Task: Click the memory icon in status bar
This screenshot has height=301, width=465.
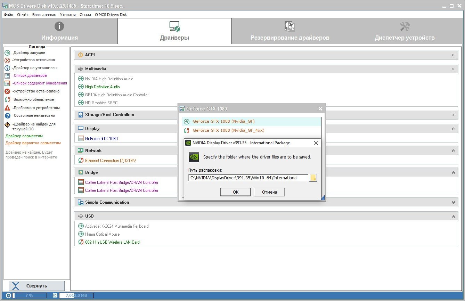Action: click(x=55, y=295)
